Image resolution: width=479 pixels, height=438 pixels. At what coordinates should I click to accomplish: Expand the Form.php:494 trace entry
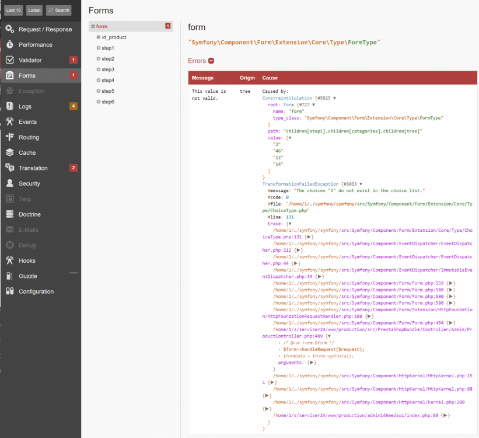coord(451,323)
